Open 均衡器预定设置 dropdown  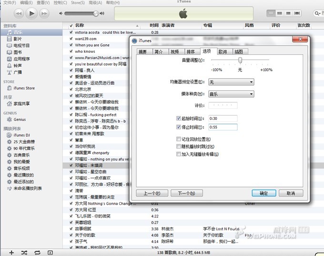click(231, 82)
